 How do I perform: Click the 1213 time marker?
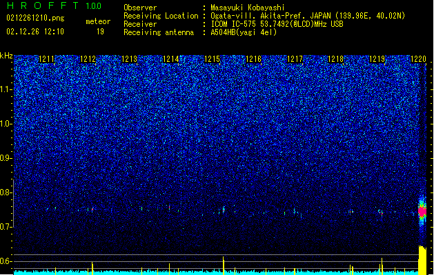[129, 59]
